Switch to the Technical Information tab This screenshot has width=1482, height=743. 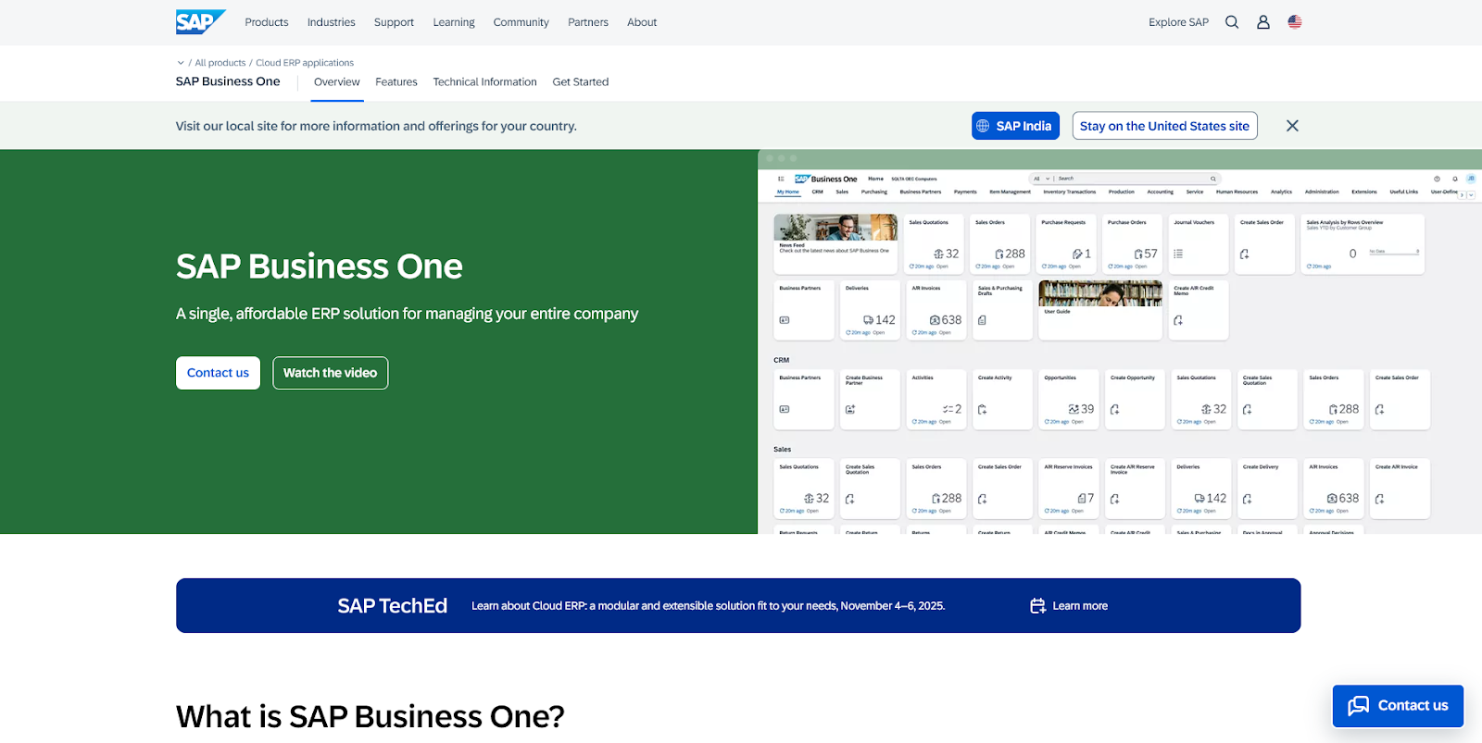(484, 82)
